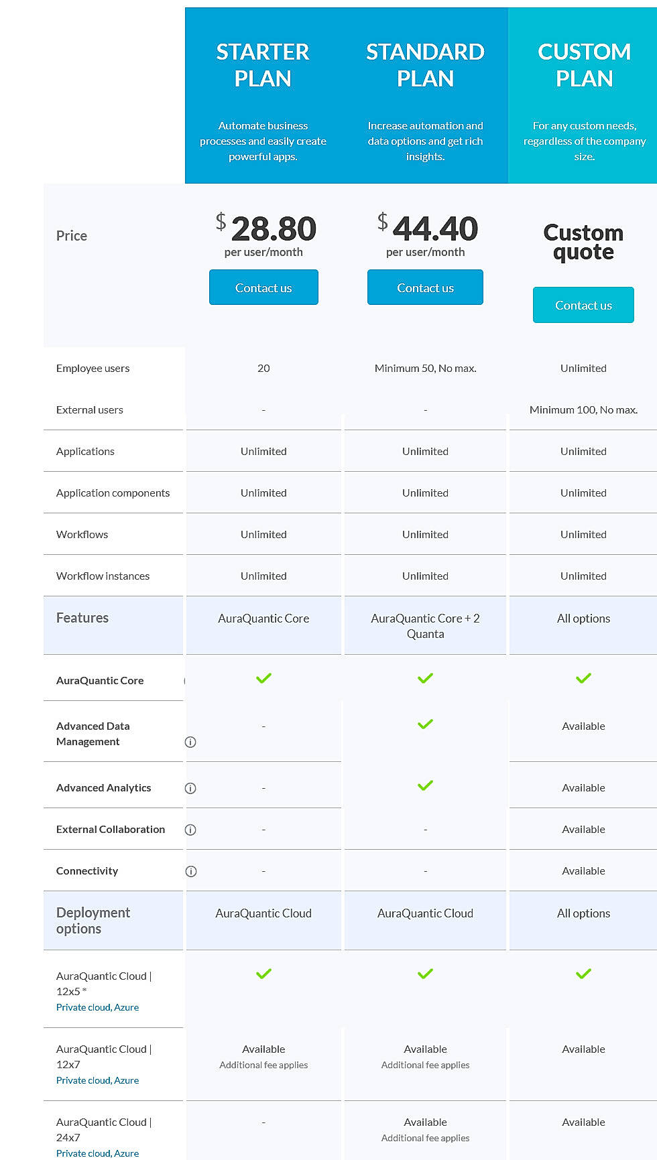The width and height of the screenshot is (657, 1160).
Task: Click the AuraQuantic Core green checkmark for Starter
Action: [x=263, y=678]
